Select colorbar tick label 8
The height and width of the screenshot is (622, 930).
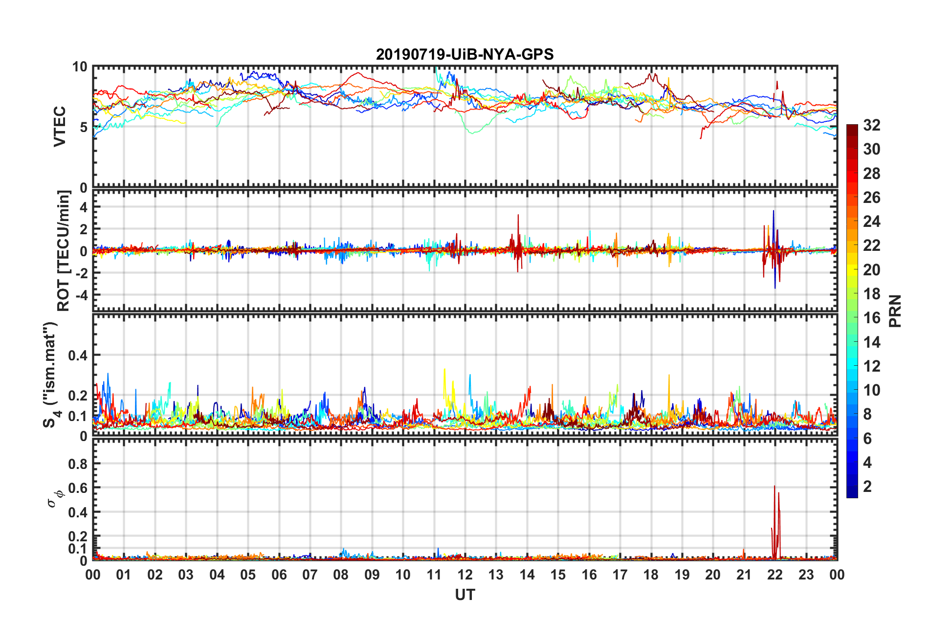click(x=867, y=414)
